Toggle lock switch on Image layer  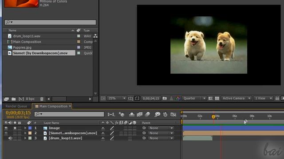coord(20,128)
